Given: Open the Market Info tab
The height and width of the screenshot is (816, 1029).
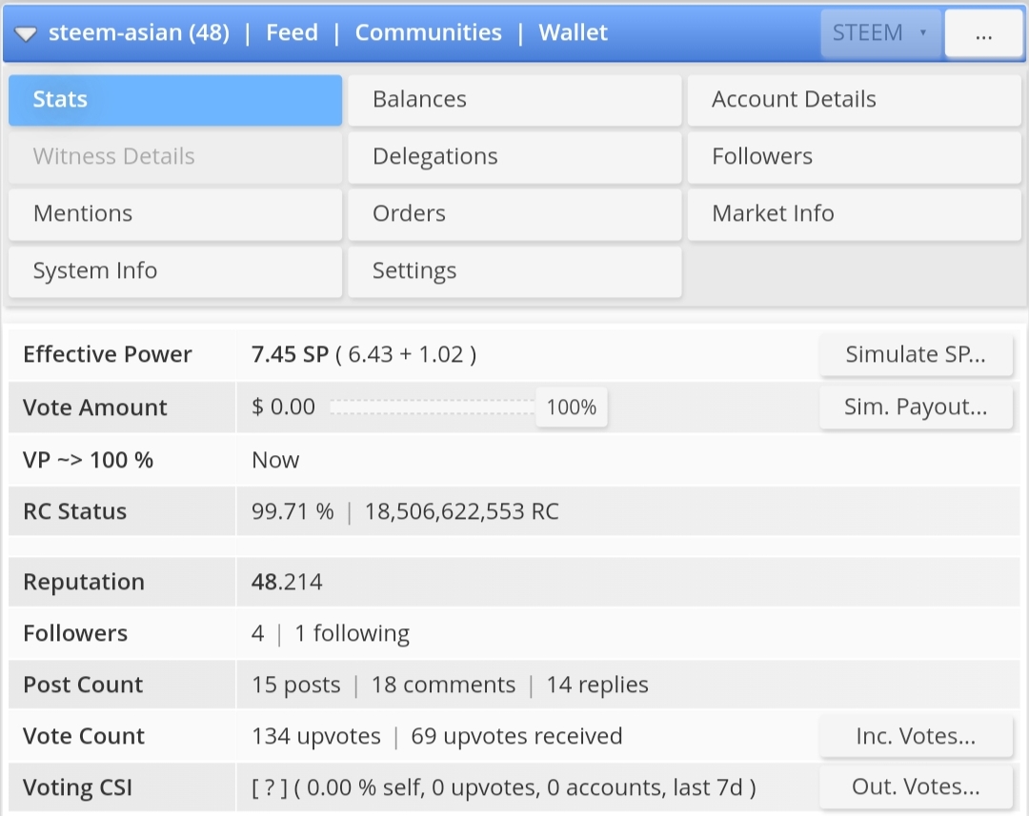Looking at the screenshot, I should point(854,214).
